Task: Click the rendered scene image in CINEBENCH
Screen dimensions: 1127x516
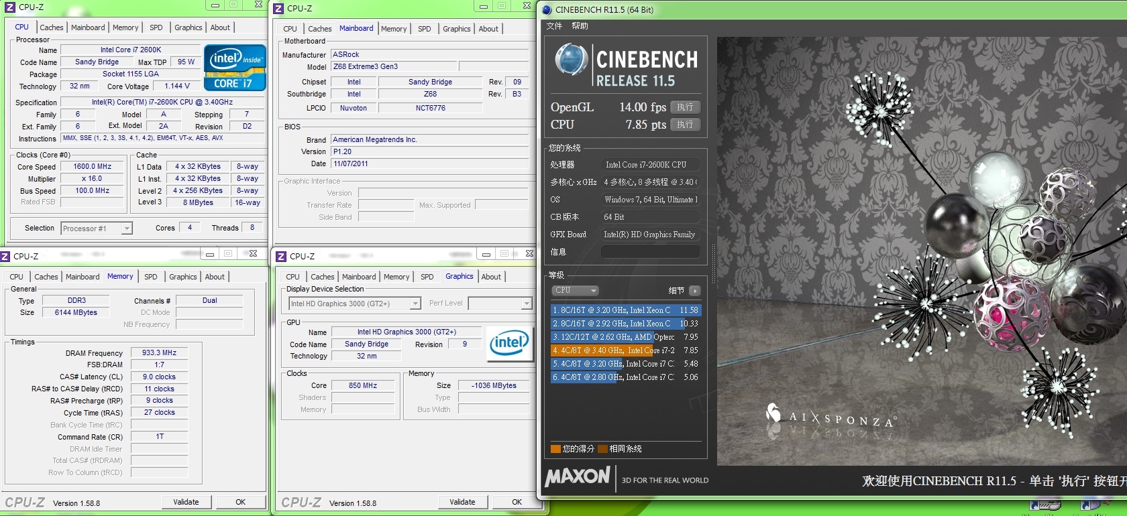Action: click(x=922, y=251)
